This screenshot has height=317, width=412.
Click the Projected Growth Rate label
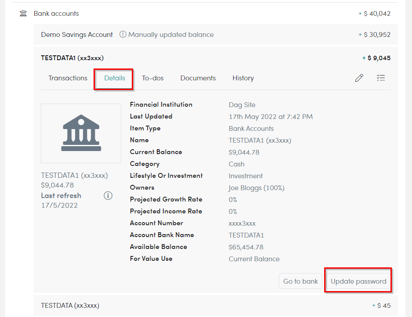coord(166,199)
